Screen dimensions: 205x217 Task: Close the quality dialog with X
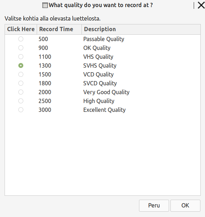pos(201,5)
